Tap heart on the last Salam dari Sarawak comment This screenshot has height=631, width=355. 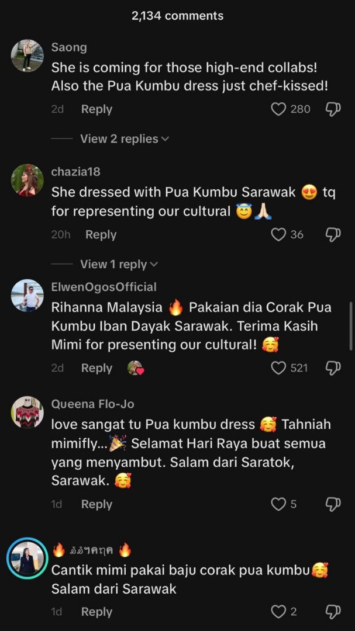pos(278,612)
